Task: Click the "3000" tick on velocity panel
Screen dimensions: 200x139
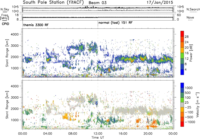Action: (x=14, y=97)
